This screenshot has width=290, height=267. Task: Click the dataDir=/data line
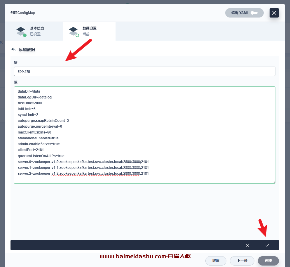point(29,91)
